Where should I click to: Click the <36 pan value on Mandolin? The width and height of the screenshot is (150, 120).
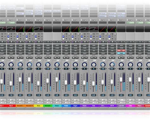(x=48, y=69)
